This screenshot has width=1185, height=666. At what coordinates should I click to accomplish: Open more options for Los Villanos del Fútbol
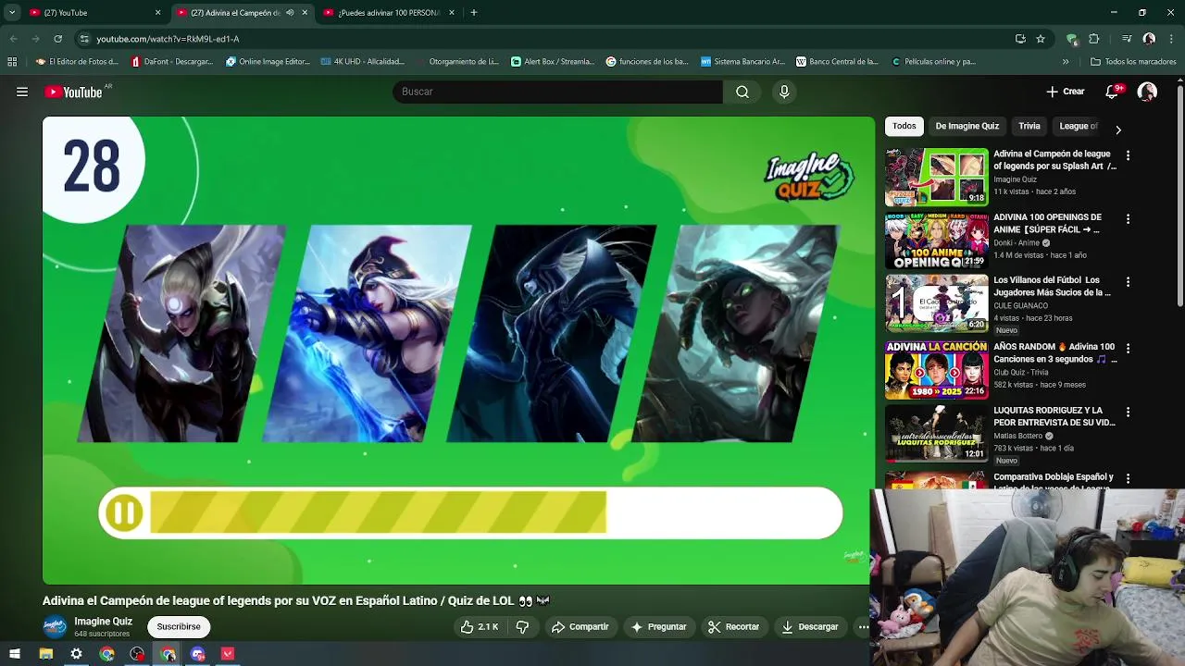click(1128, 282)
